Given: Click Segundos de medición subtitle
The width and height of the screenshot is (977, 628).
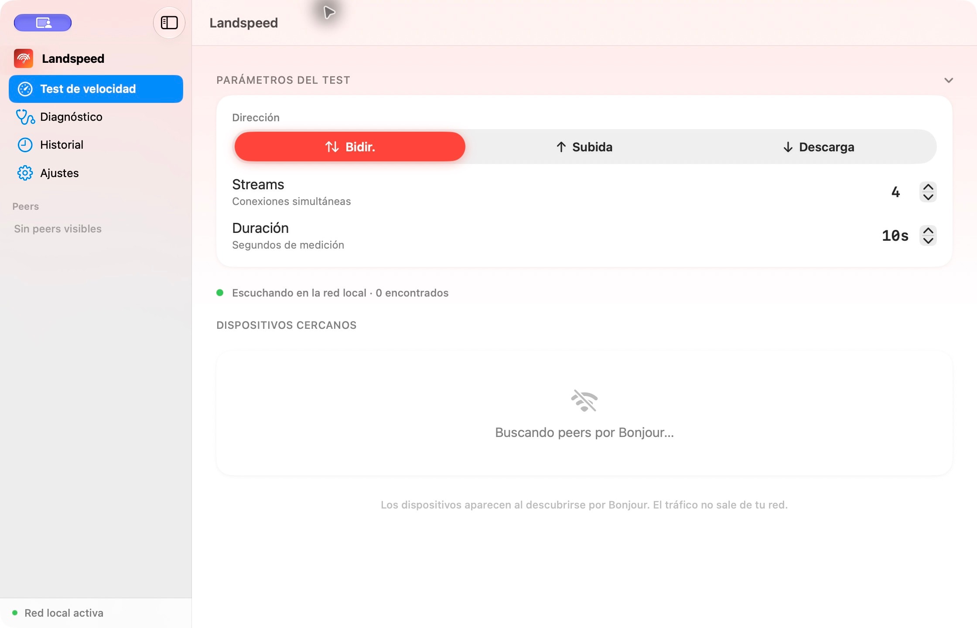Looking at the screenshot, I should pos(288,245).
